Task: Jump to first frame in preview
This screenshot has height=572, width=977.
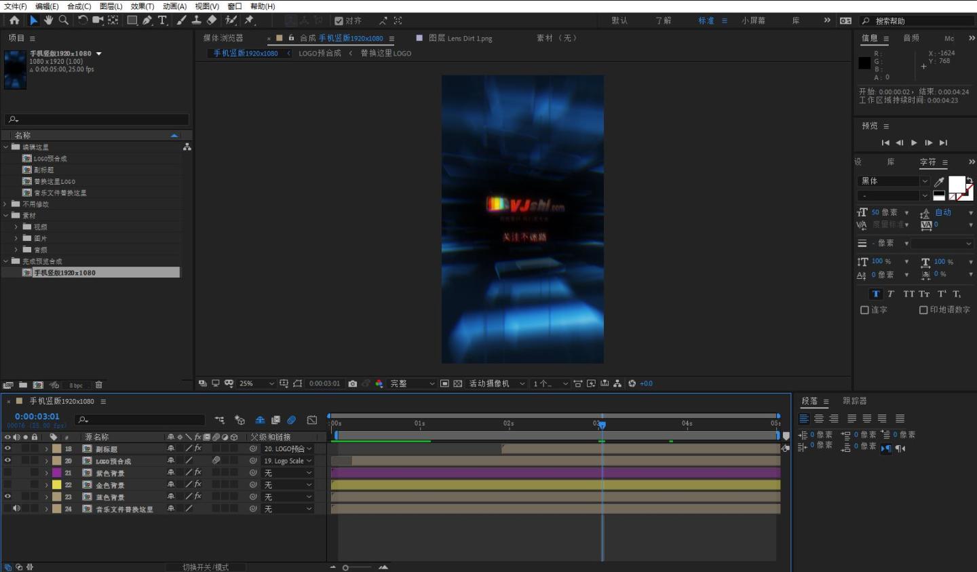Action: point(885,142)
